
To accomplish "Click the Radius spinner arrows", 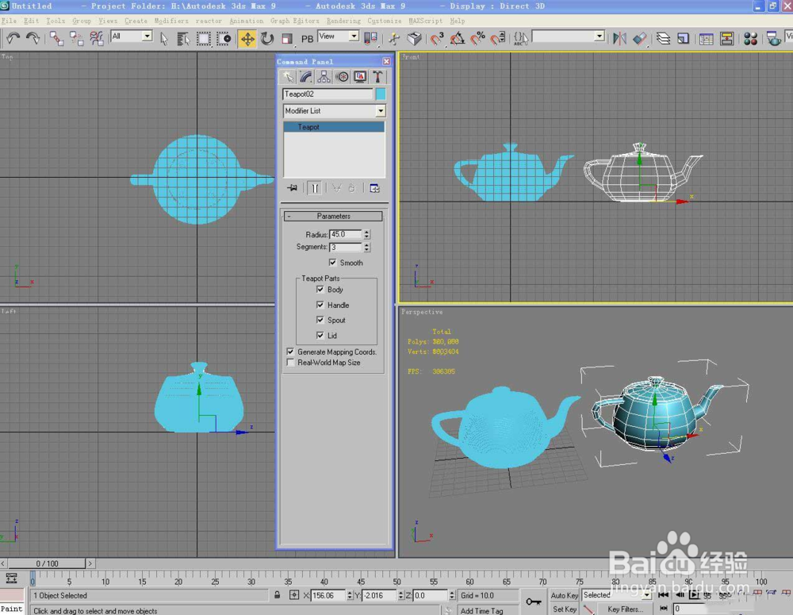I will (x=367, y=234).
